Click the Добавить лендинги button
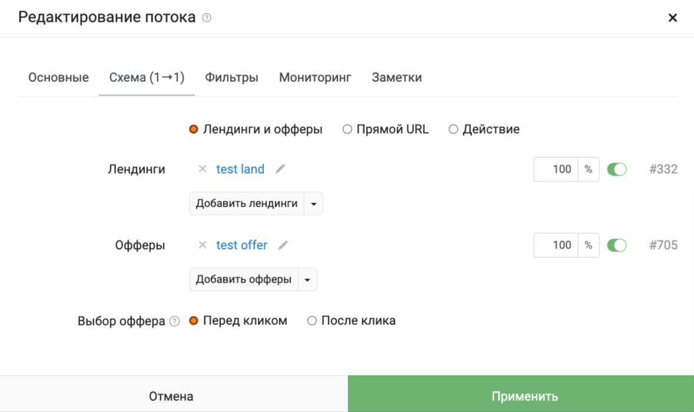This screenshot has height=412, width=694. [x=246, y=204]
